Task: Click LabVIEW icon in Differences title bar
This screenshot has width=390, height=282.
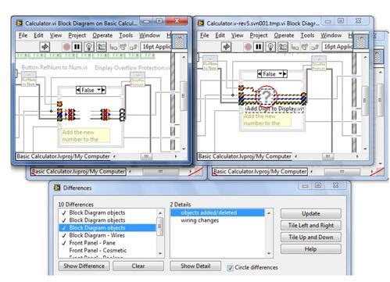Action: 57,187
